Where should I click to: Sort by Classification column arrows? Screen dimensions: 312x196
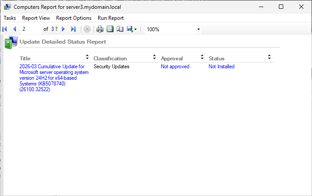point(154,57)
